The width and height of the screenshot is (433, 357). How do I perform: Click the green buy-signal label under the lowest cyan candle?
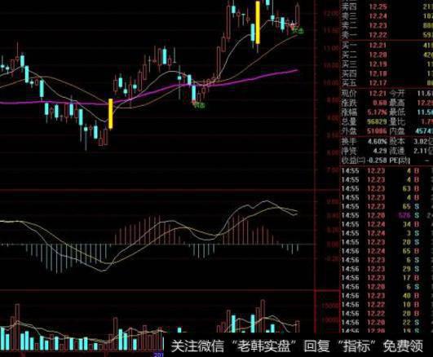tap(200, 105)
